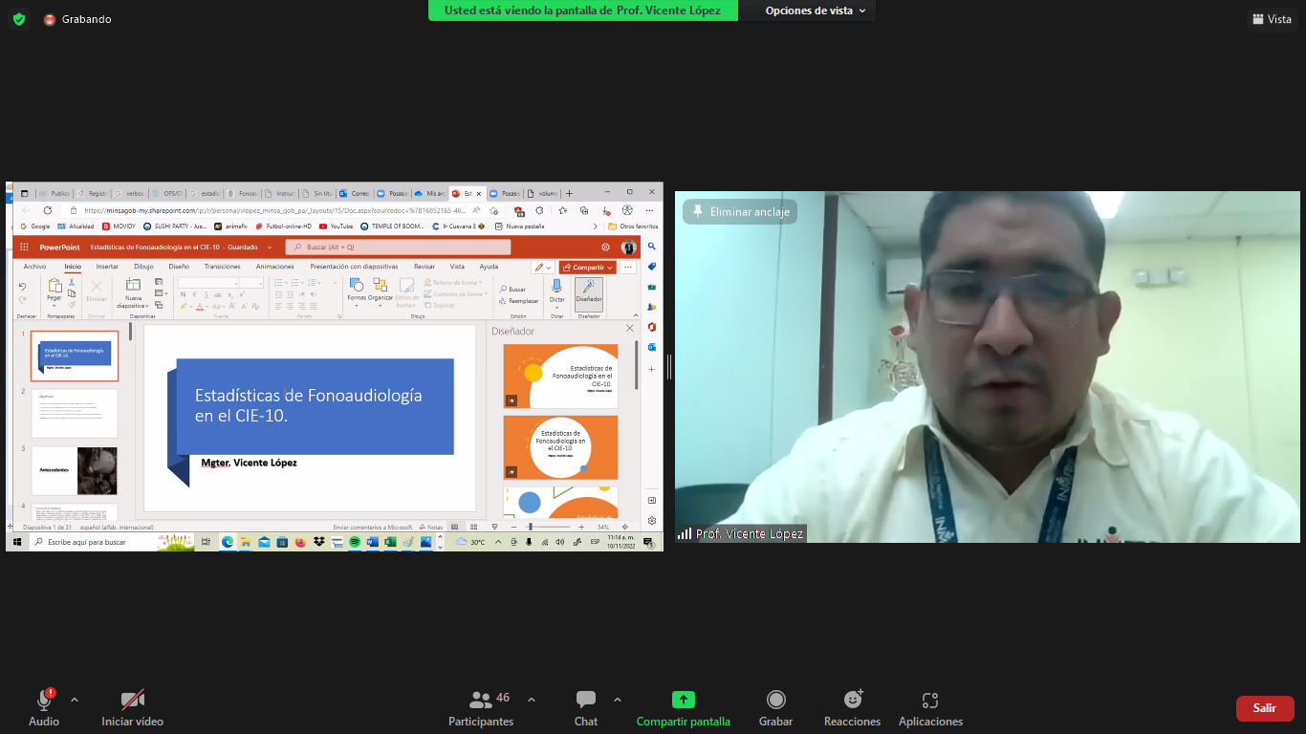Click Enviar comentarios a Microsoft in status bar
This screenshot has width=1306, height=734.
[373, 527]
